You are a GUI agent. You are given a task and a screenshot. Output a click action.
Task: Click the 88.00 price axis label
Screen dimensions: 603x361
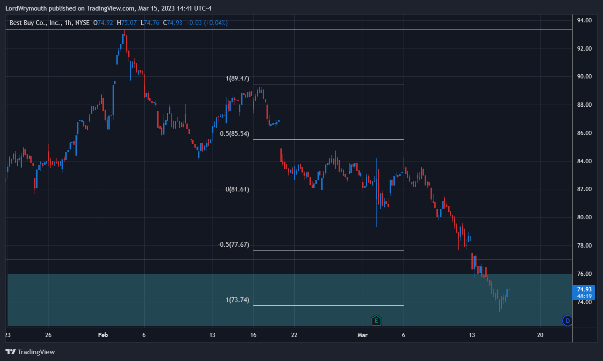584,105
